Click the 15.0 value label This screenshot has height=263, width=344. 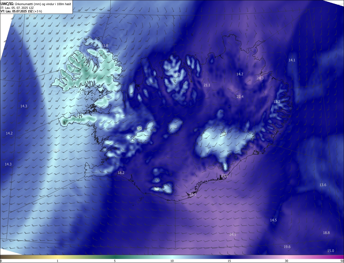[x=331, y=251]
